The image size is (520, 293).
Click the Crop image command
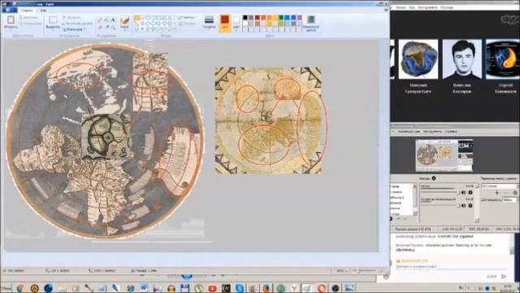pyautogui.click(x=71, y=17)
